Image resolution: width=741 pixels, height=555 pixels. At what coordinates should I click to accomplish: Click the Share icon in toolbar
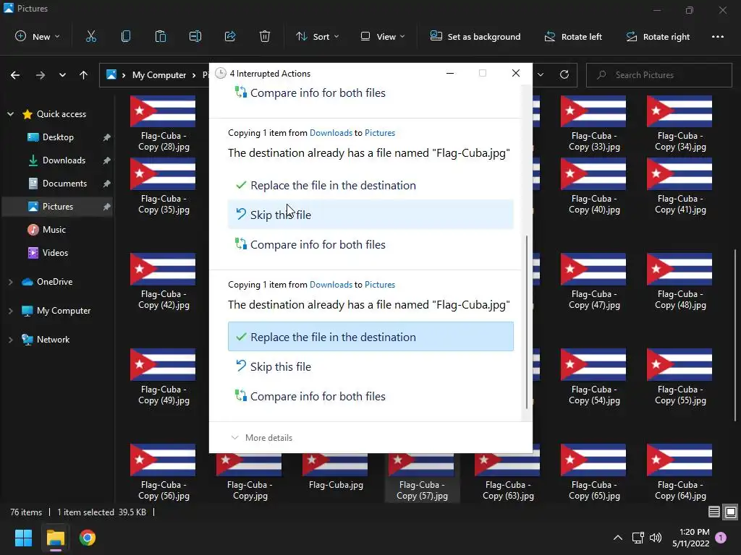click(230, 36)
